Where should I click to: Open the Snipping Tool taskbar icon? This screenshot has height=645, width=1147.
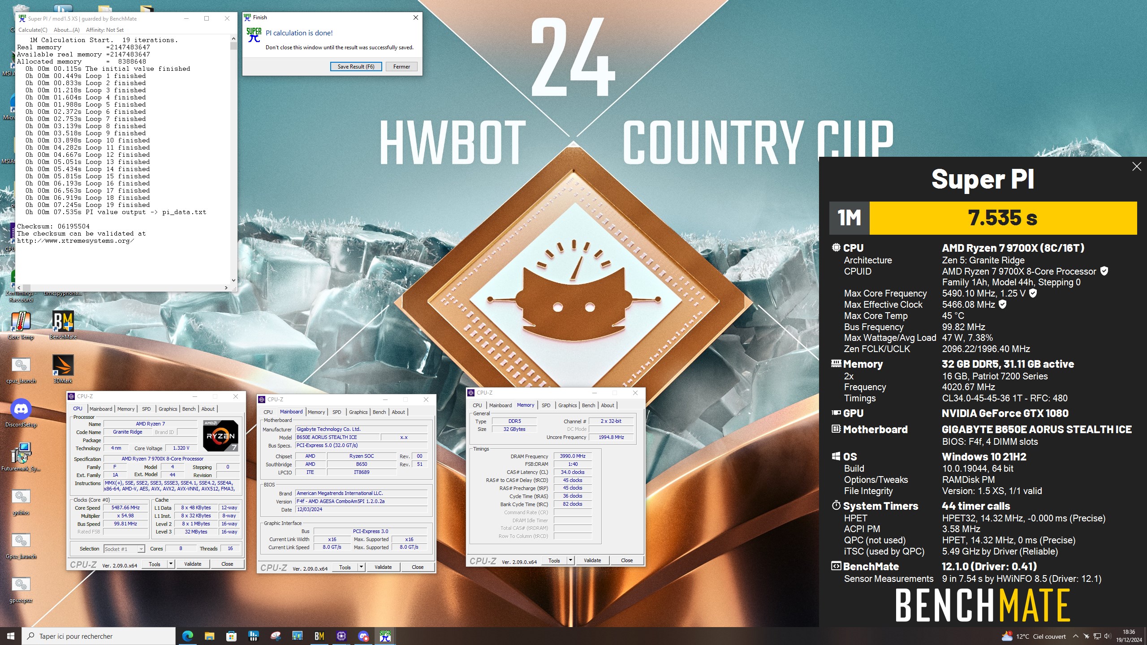275,636
